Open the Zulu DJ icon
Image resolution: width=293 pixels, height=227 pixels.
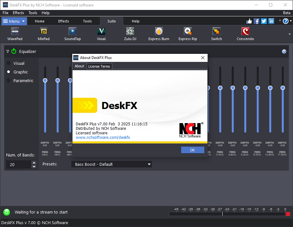[x=130, y=34]
